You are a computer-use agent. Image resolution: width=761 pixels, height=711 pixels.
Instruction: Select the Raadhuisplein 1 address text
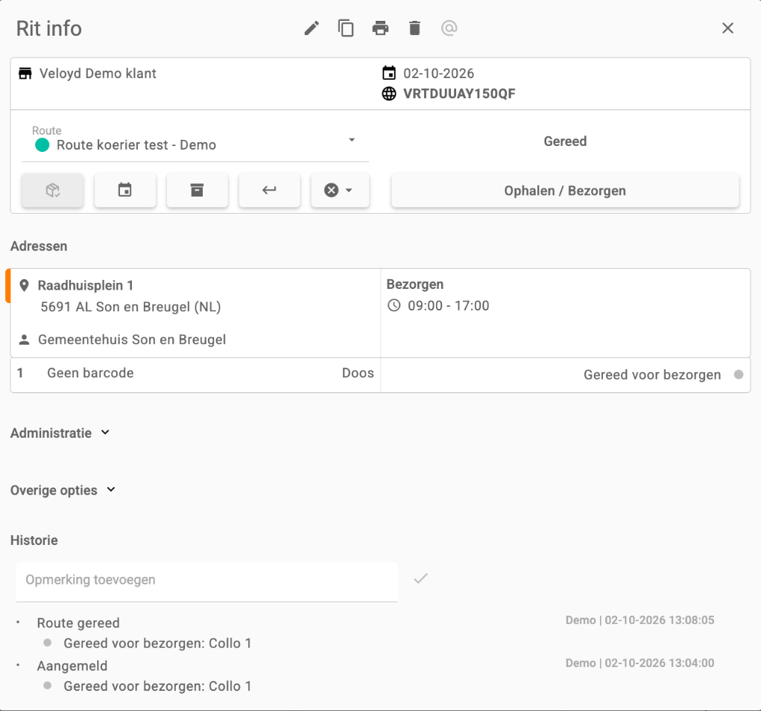[86, 285]
